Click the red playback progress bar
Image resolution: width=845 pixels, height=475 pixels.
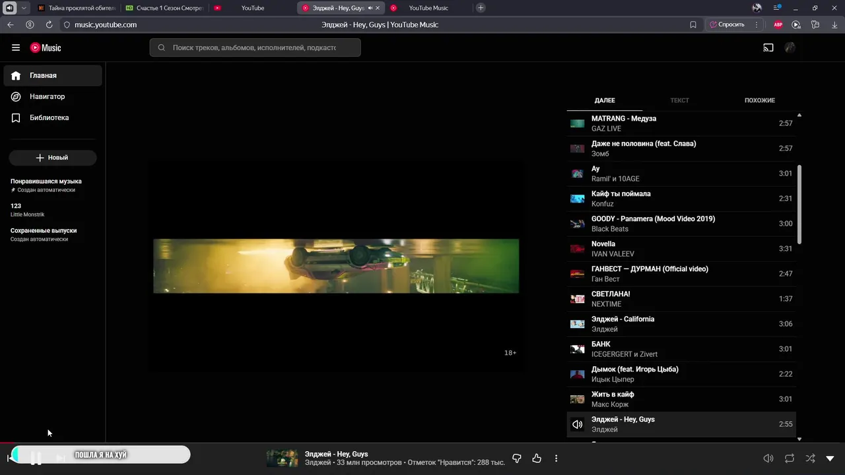pos(7,443)
